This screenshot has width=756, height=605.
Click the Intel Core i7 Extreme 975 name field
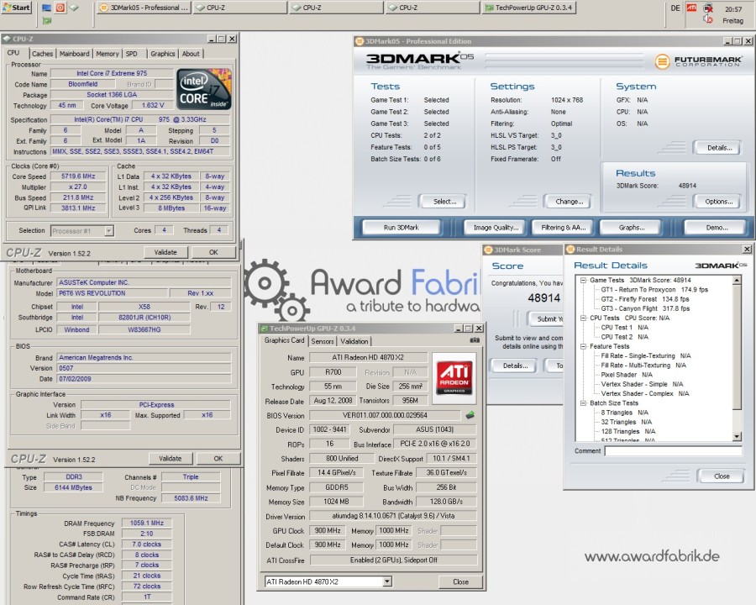coord(112,73)
